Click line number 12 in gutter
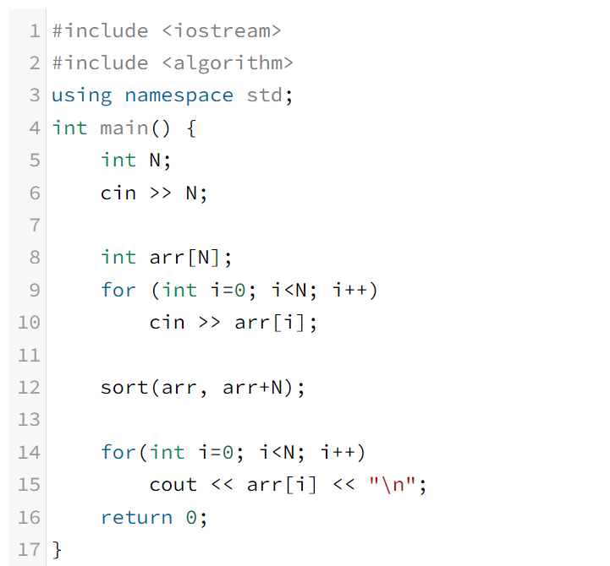610x566 pixels. pos(29,387)
